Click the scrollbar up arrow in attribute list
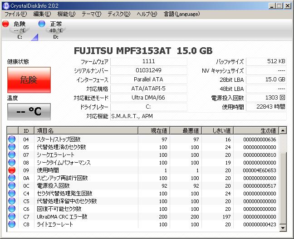 coord(283,130)
